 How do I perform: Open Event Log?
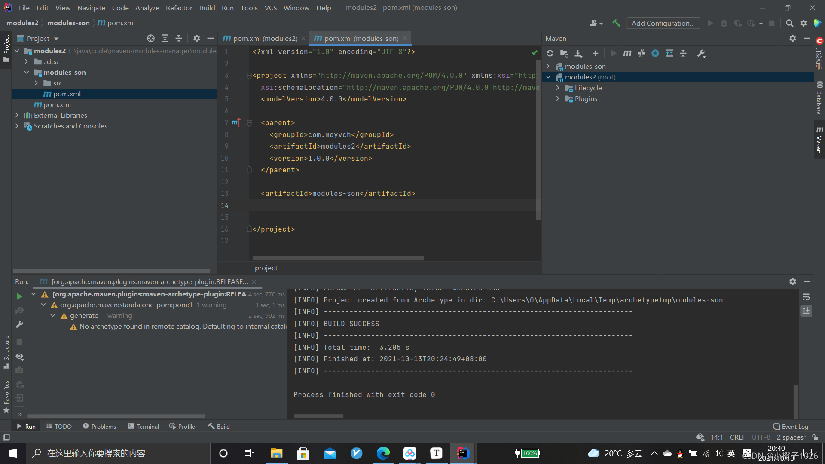791,426
